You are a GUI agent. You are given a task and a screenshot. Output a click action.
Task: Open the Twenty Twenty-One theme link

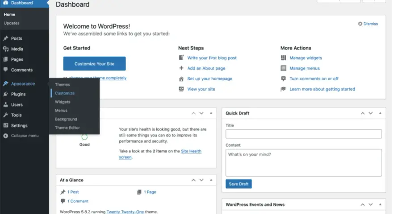tap(125, 212)
